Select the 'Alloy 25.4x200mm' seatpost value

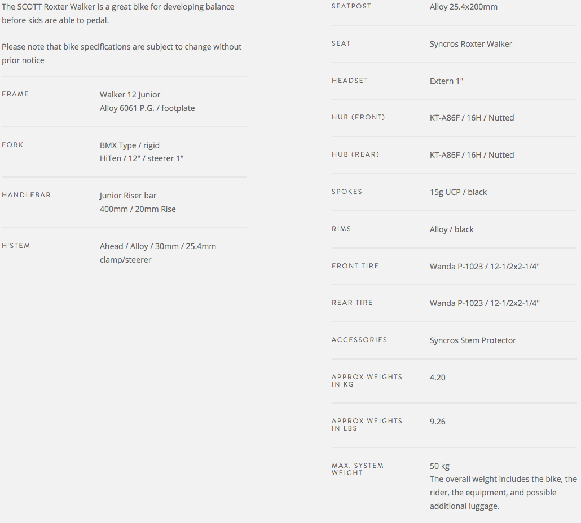463,7
